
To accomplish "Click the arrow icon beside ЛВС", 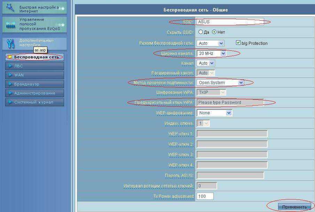I will [10, 66].
